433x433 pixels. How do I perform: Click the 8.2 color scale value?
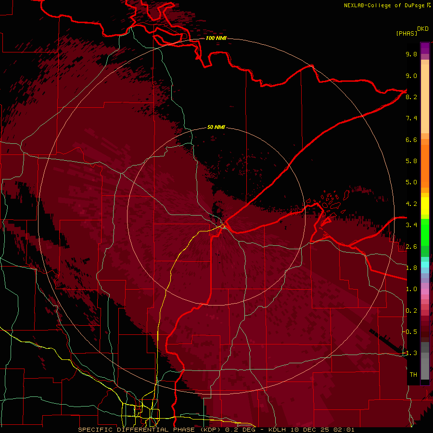411,97
